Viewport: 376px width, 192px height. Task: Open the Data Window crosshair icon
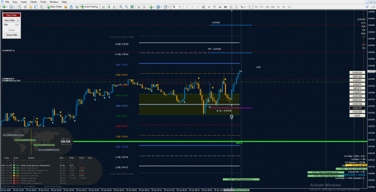[x=25, y=7]
